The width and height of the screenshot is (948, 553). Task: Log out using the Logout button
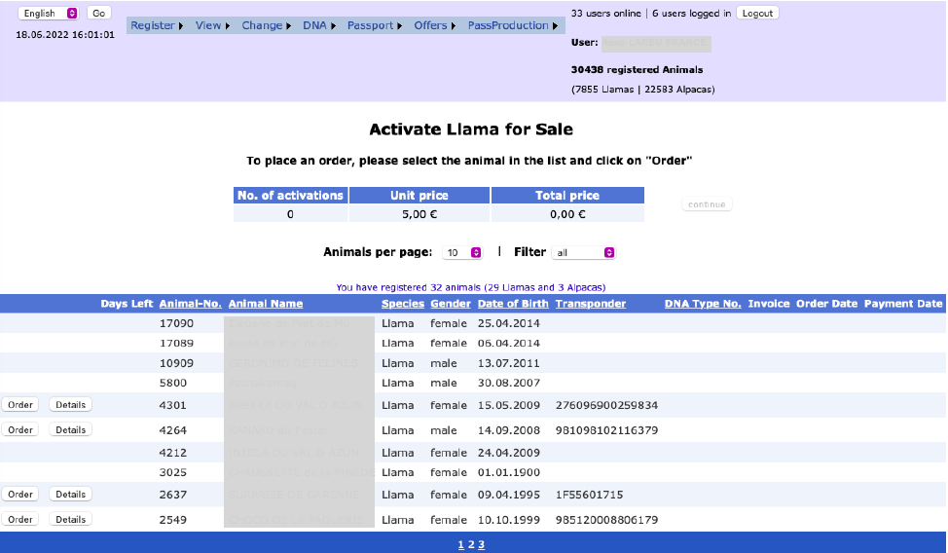click(x=757, y=14)
